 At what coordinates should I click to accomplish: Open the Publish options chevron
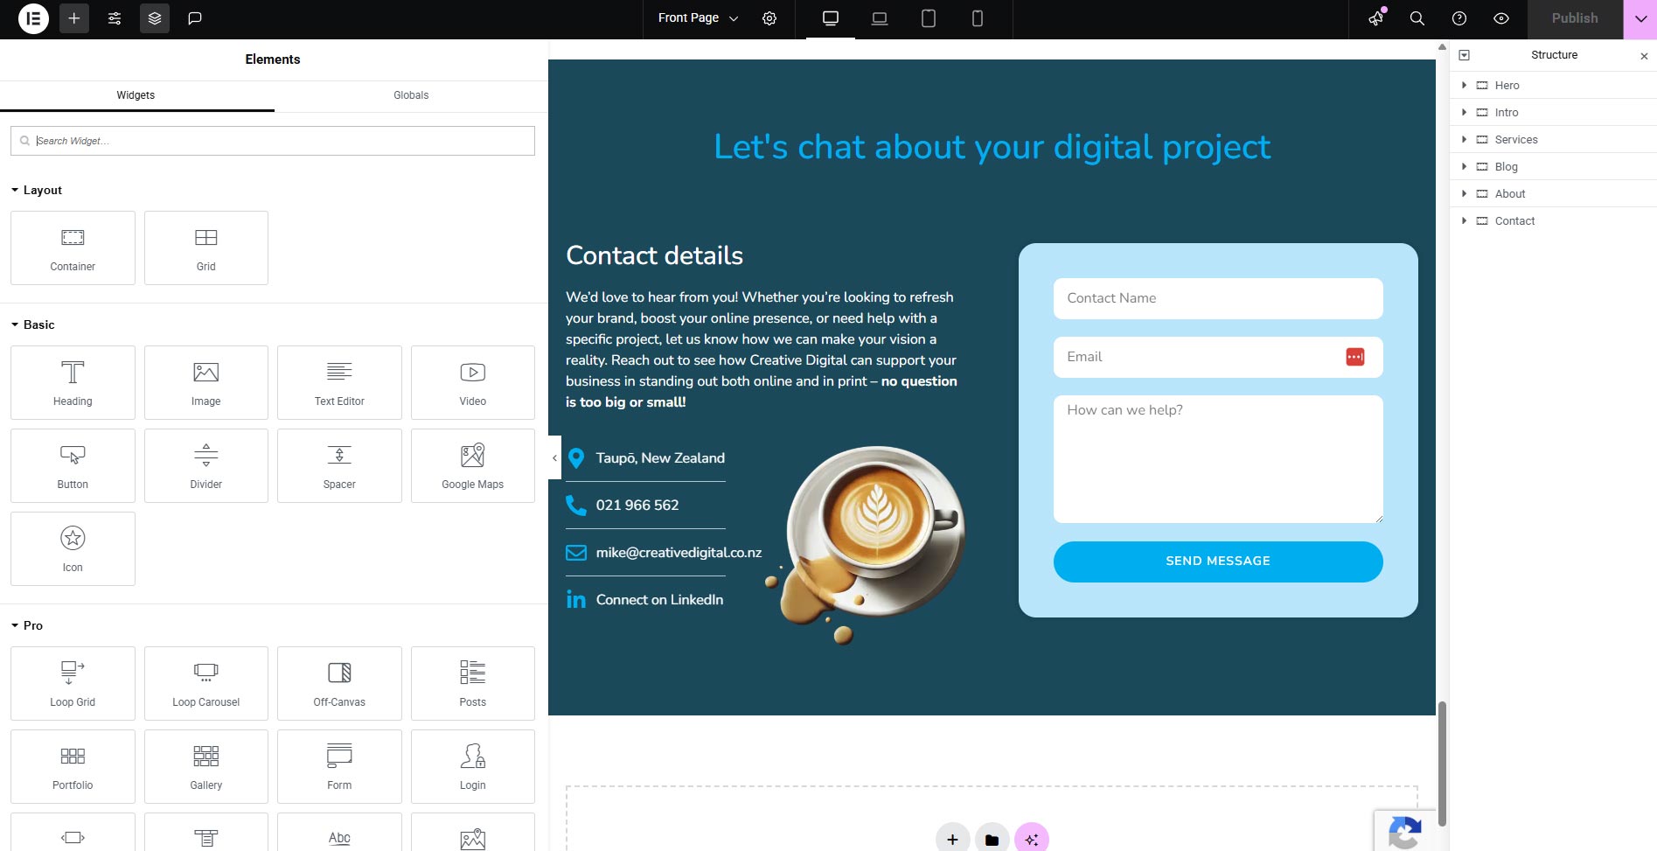coord(1641,18)
